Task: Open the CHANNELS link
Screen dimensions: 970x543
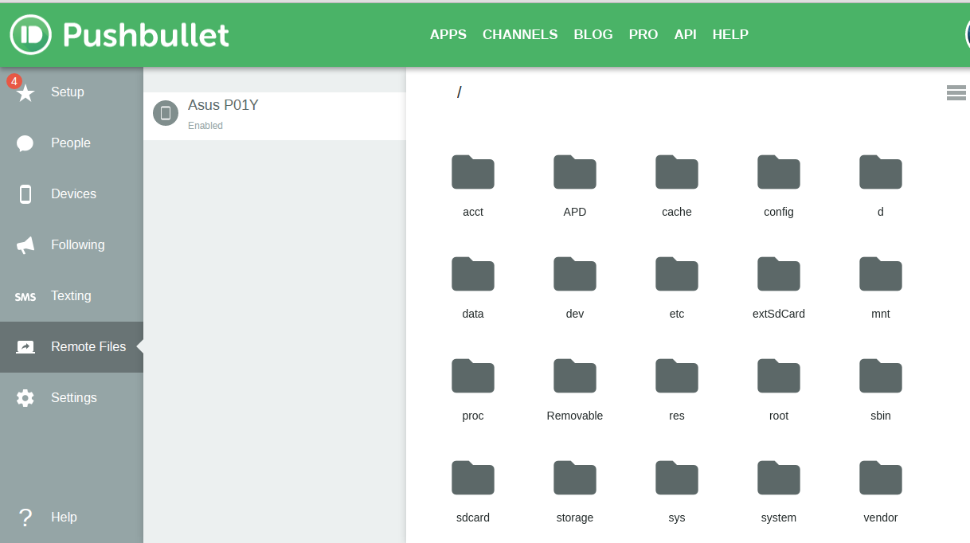Action: coord(520,35)
